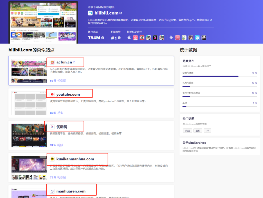This screenshot has height=198, width=263.
Task: Open the manhuaren.com site link
Action: (x=71, y=191)
